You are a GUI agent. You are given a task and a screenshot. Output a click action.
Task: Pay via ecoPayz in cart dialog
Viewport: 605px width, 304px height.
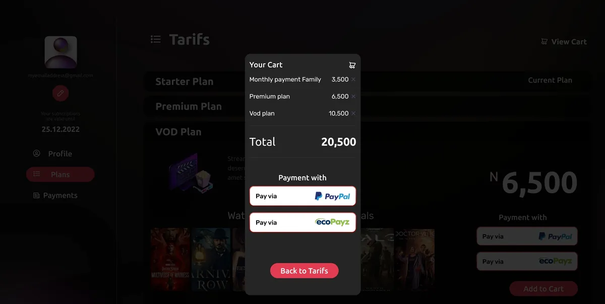click(x=302, y=222)
